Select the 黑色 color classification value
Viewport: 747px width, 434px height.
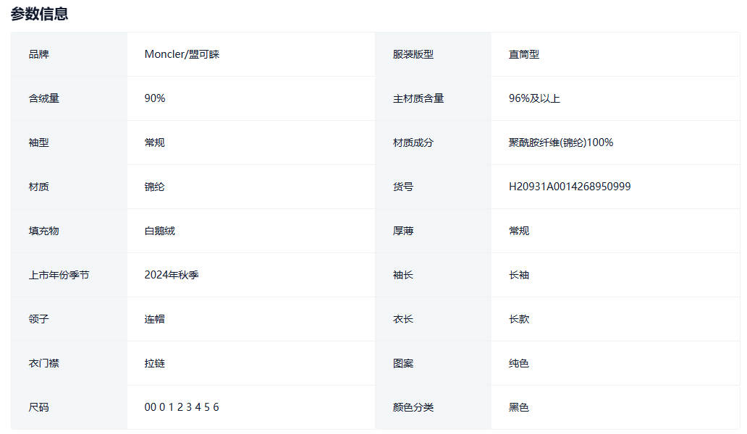tap(519, 407)
